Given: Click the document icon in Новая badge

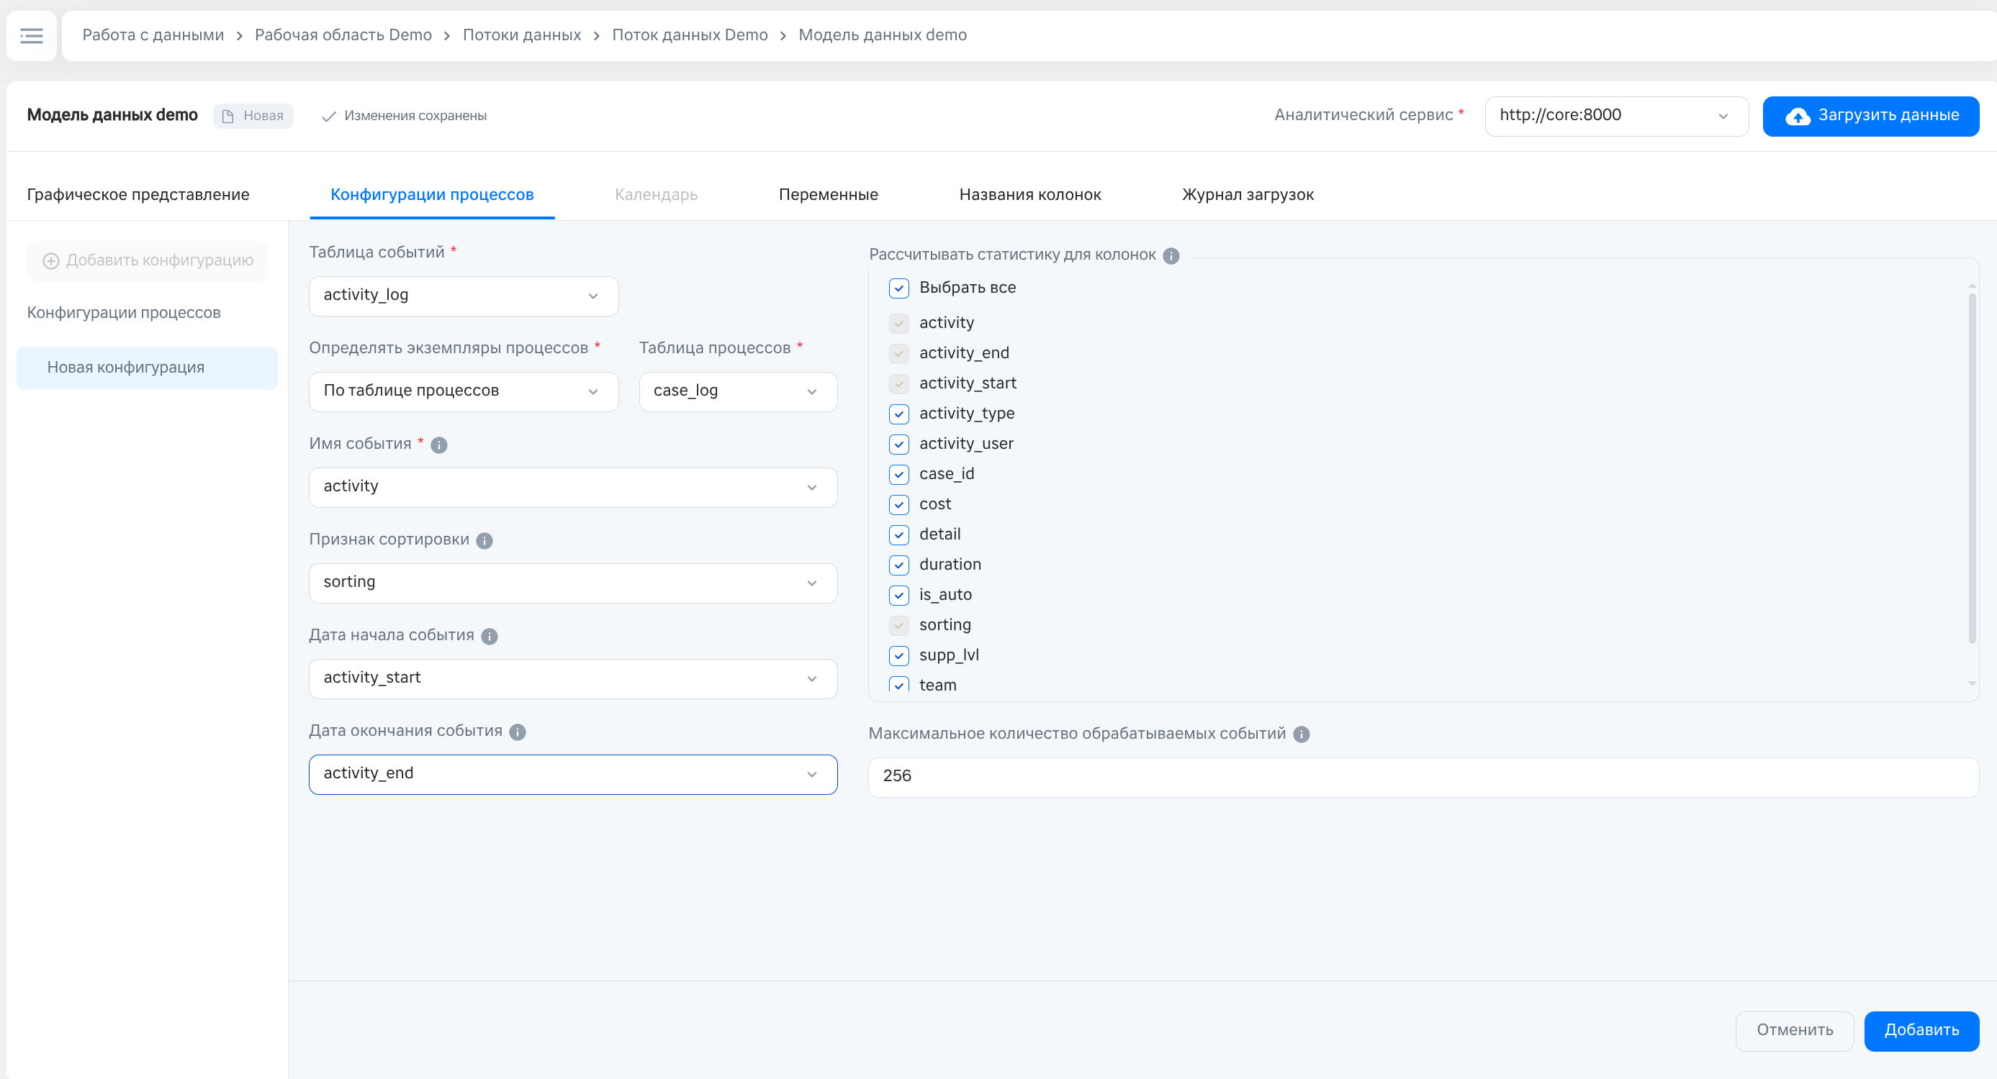Looking at the screenshot, I should [x=228, y=117].
